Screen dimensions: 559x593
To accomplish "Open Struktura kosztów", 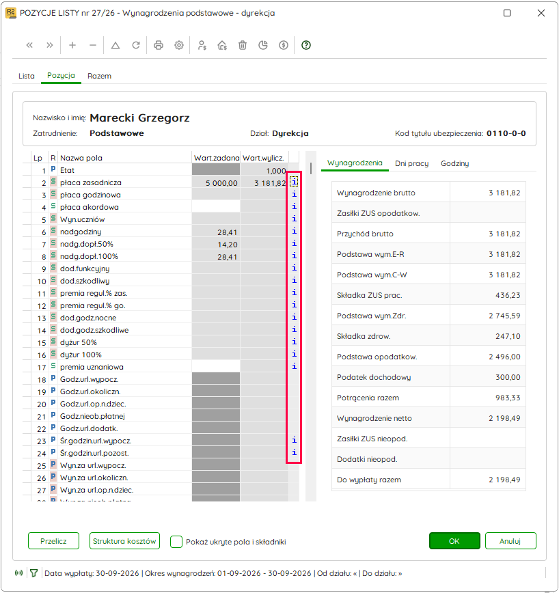I will (124, 541).
